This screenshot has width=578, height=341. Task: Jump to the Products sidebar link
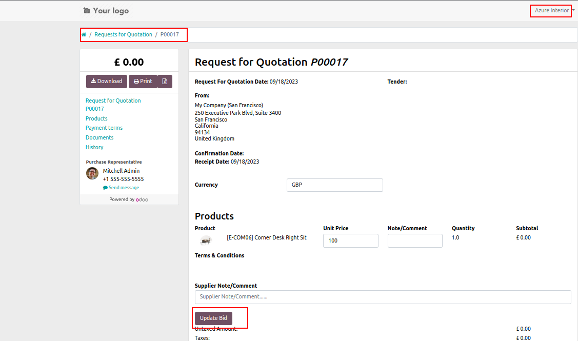click(96, 118)
